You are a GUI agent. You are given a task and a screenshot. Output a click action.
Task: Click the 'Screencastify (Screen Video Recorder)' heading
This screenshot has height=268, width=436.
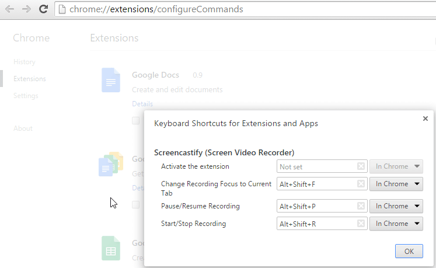(x=224, y=152)
